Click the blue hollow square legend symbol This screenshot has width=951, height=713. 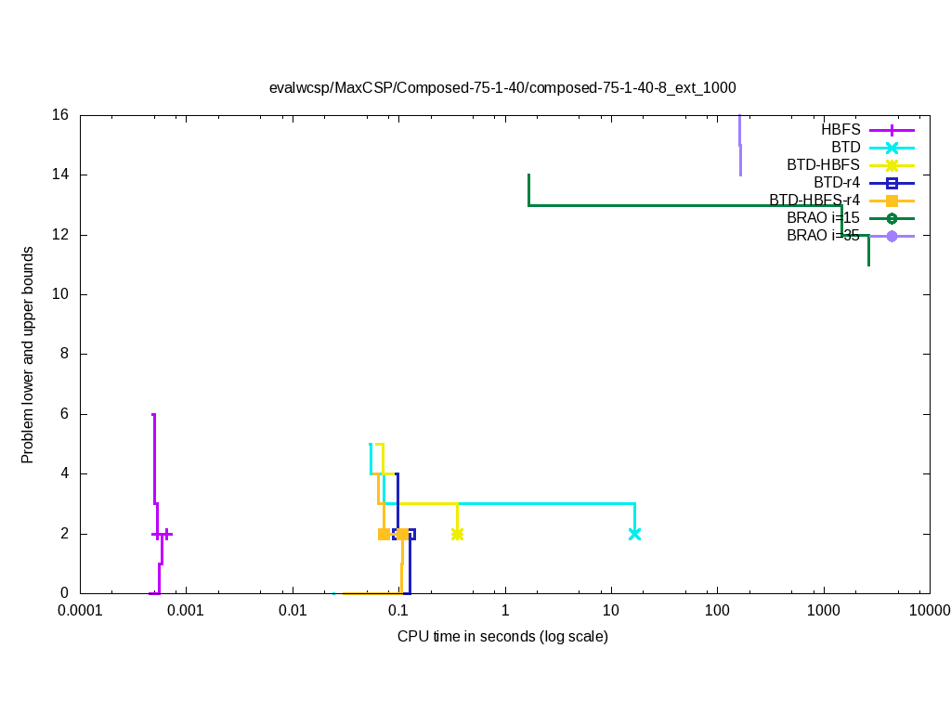pyautogui.click(x=892, y=183)
